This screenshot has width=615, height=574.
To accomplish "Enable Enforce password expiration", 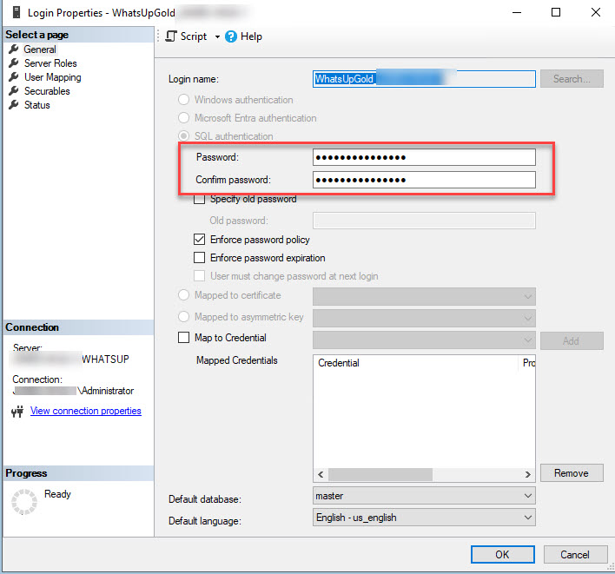I will point(199,258).
